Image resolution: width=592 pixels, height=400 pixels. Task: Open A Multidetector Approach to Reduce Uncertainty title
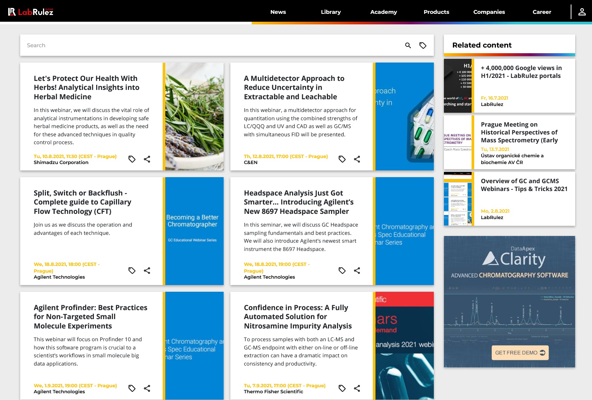(294, 88)
